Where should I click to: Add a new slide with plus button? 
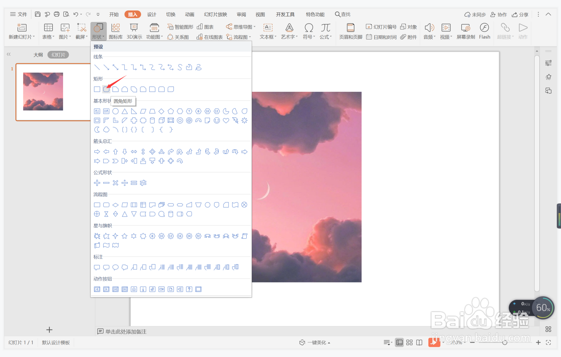point(49,330)
